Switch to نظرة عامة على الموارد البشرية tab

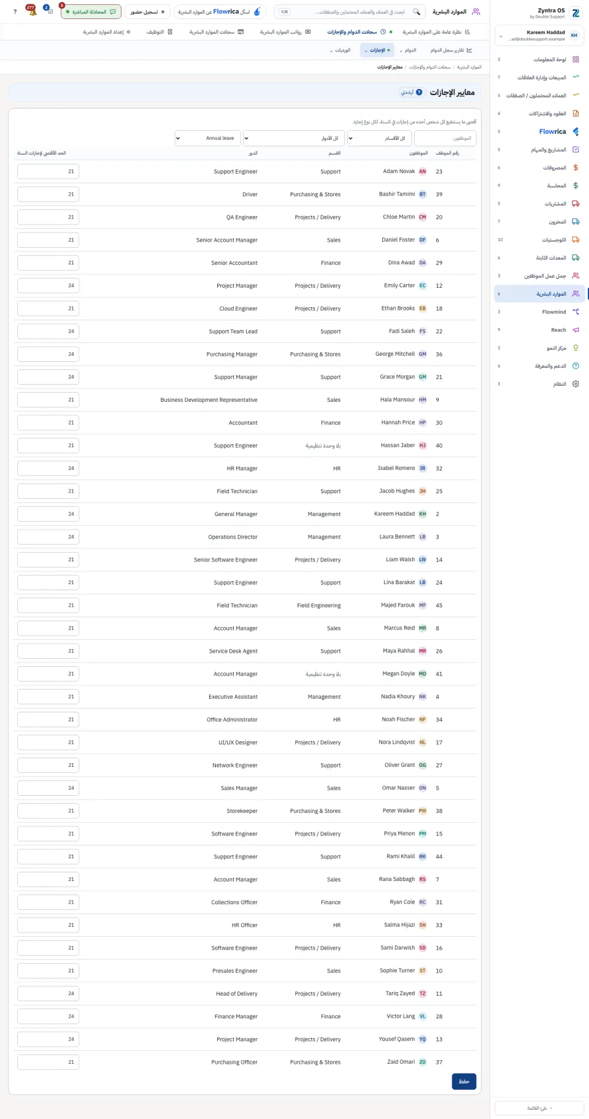pos(436,32)
